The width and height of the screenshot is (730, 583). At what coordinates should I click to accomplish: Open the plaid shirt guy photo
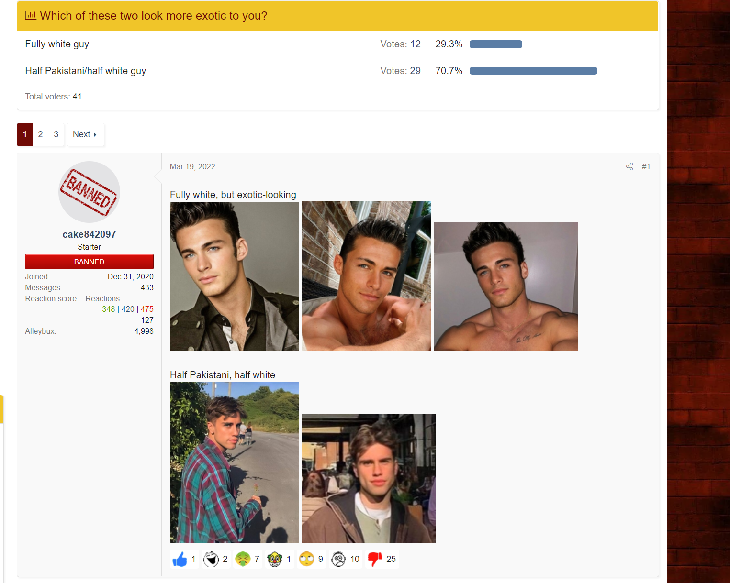click(235, 462)
